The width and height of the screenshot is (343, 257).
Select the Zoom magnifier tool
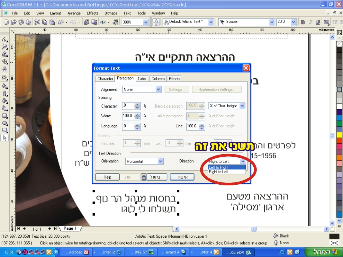5,47
